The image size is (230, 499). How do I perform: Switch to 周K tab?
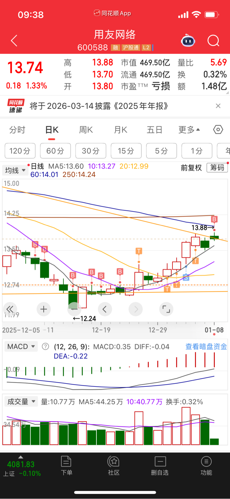[x=86, y=130]
